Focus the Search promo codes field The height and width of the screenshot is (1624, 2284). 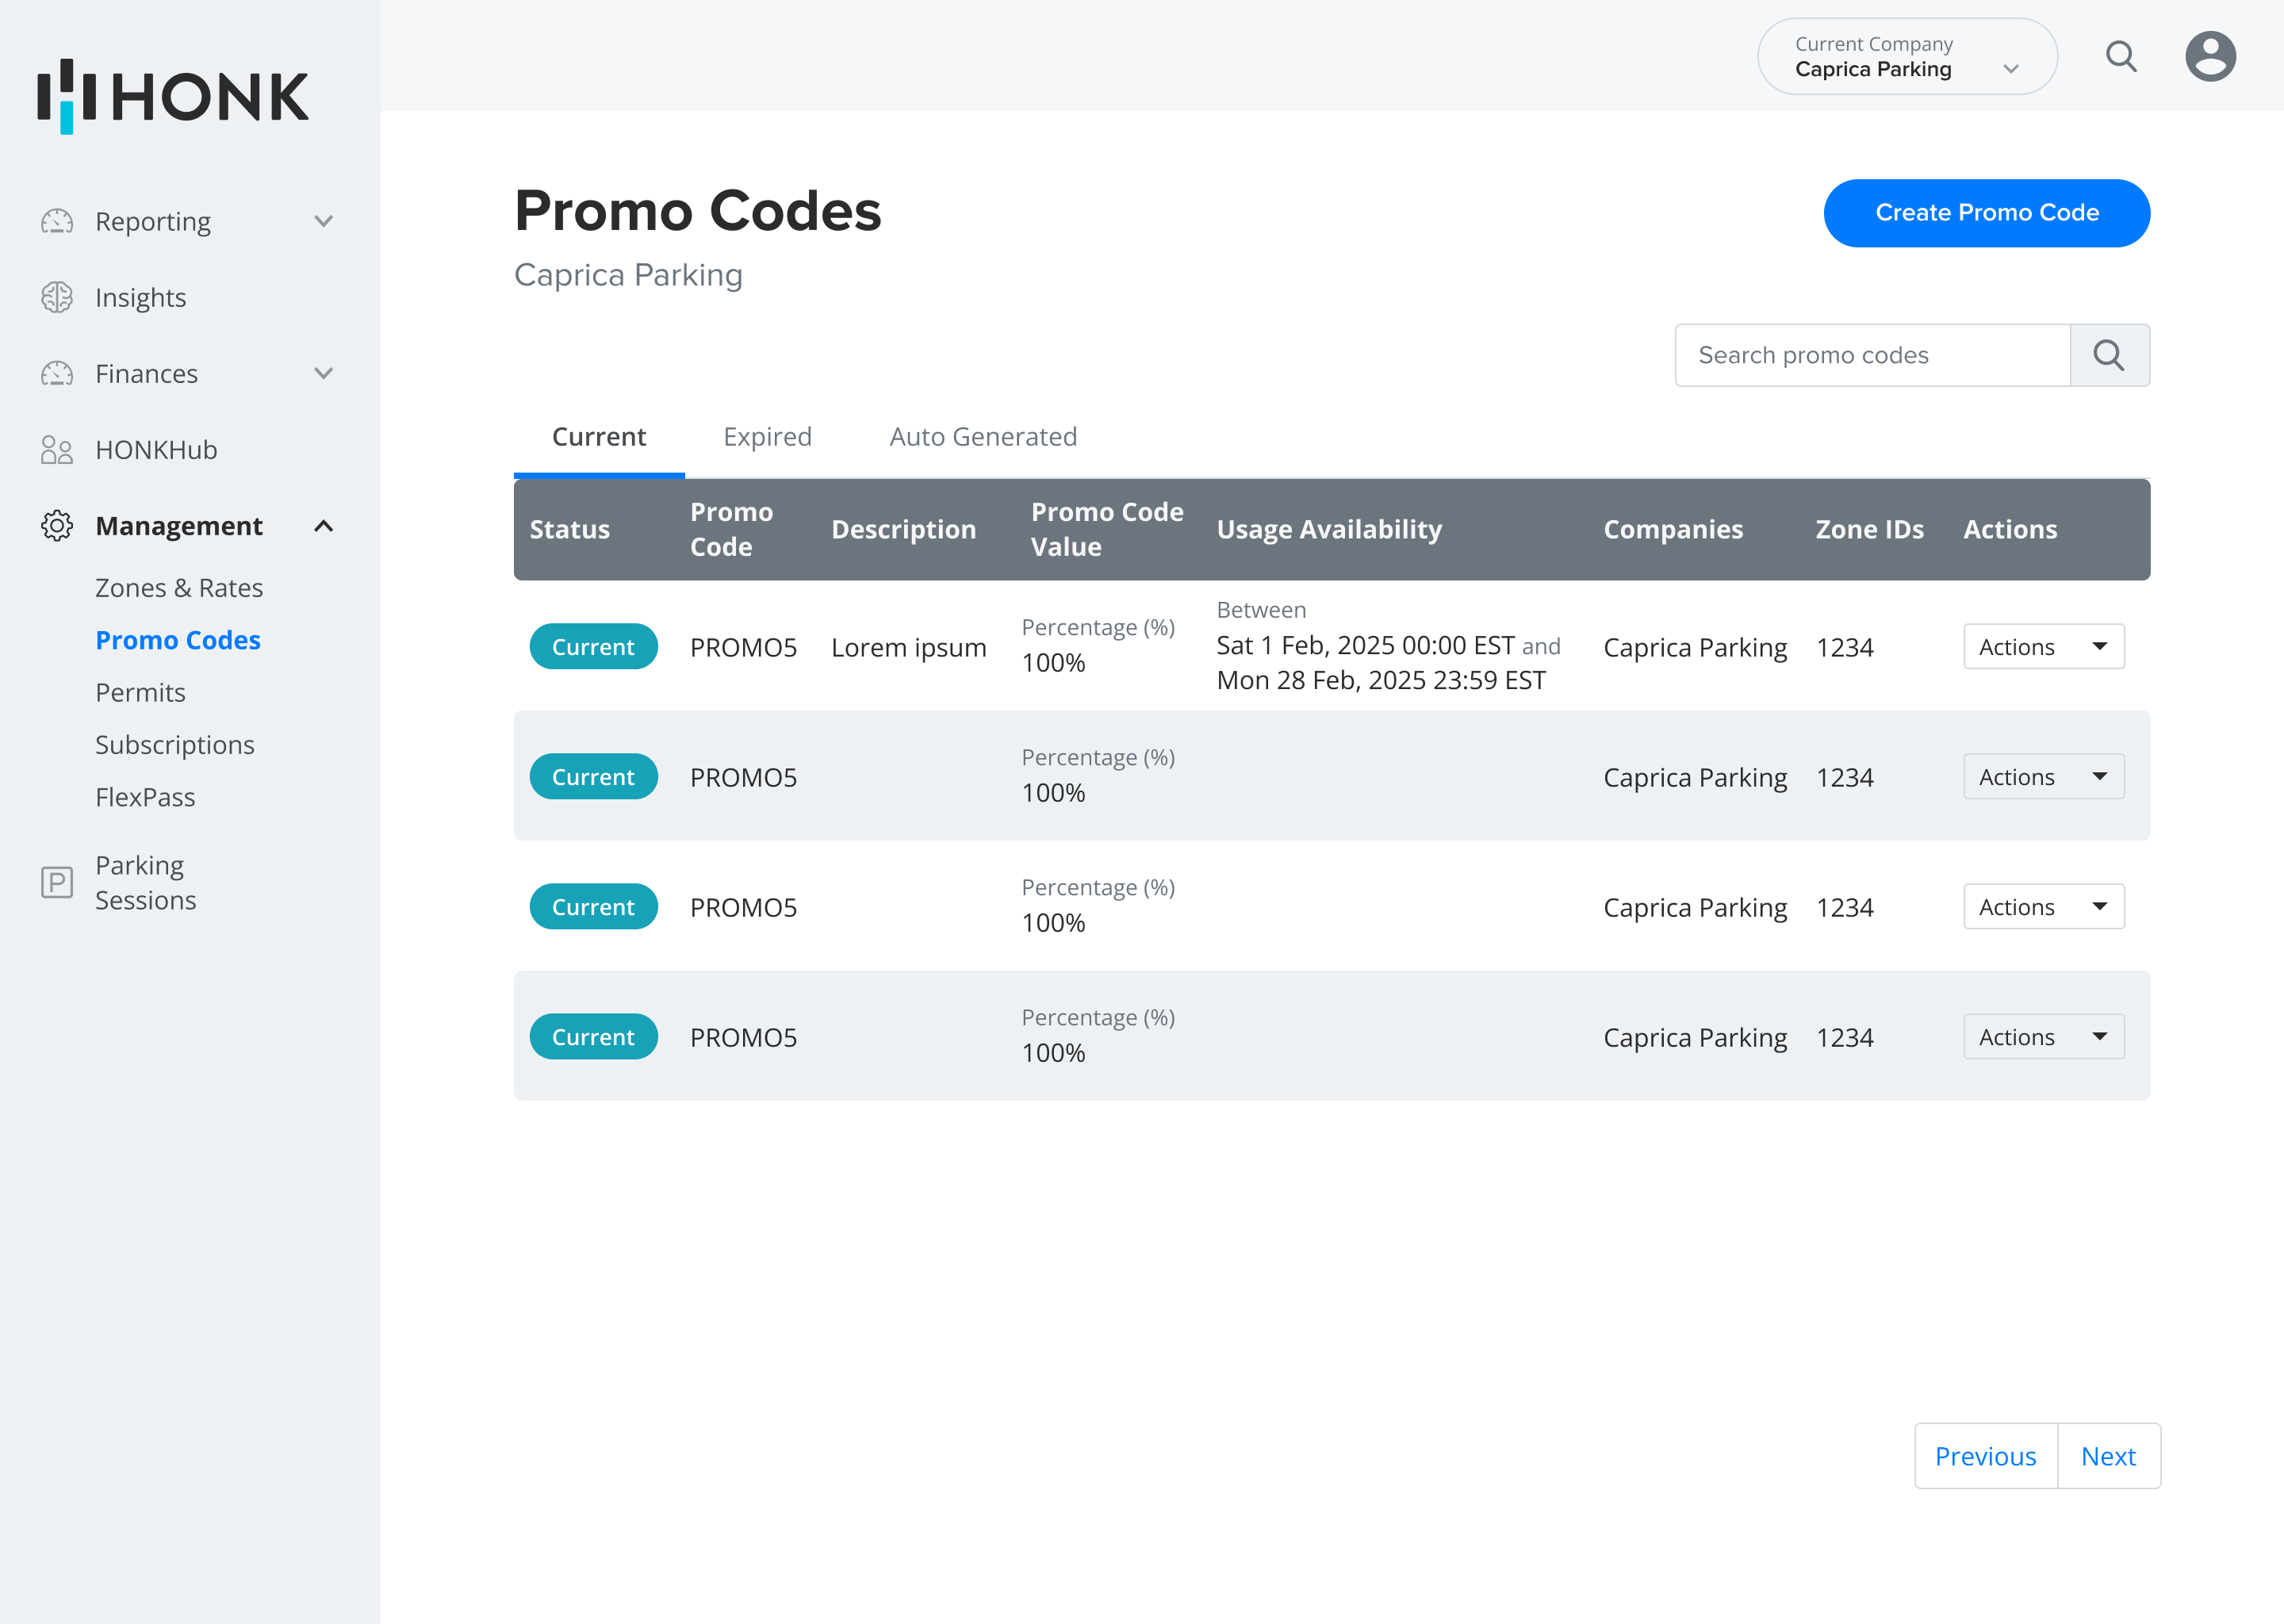(1871, 355)
